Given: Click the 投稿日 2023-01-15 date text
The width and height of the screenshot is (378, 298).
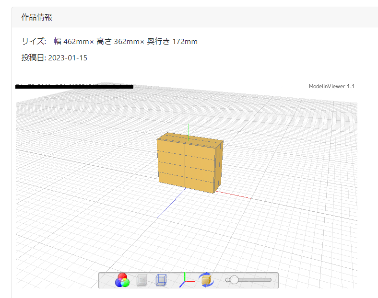Looking at the screenshot, I should coord(54,58).
